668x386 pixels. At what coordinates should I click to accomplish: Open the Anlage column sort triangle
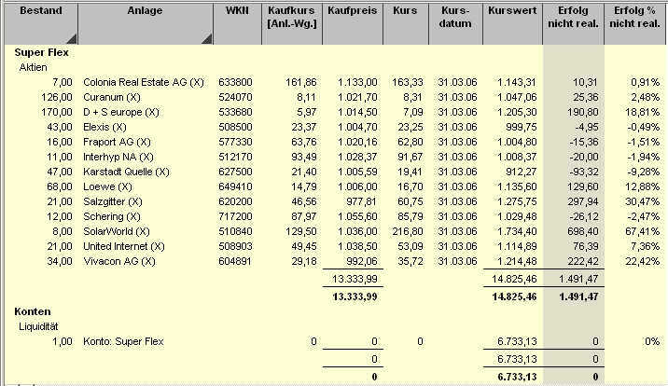[x=207, y=39]
